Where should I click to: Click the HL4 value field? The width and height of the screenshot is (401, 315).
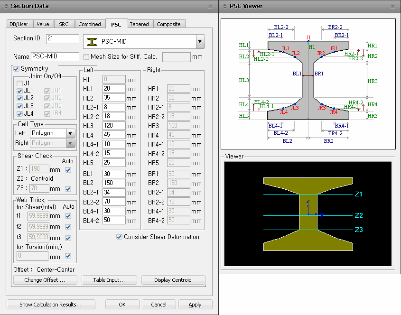pyautogui.click(x=114, y=135)
